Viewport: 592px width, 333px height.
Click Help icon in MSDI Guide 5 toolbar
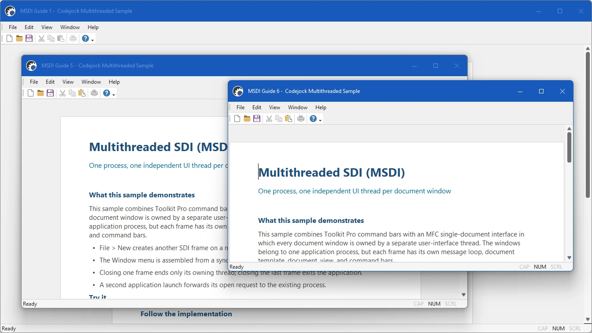click(107, 93)
